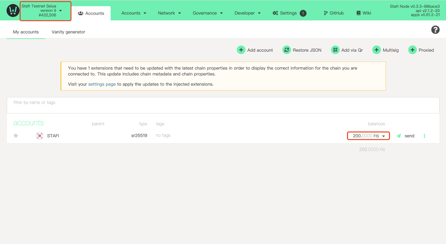Image resolution: width=446 pixels, height=244 pixels.
Task: Click the Add account plus icon
Action: (x=241, y=50)
